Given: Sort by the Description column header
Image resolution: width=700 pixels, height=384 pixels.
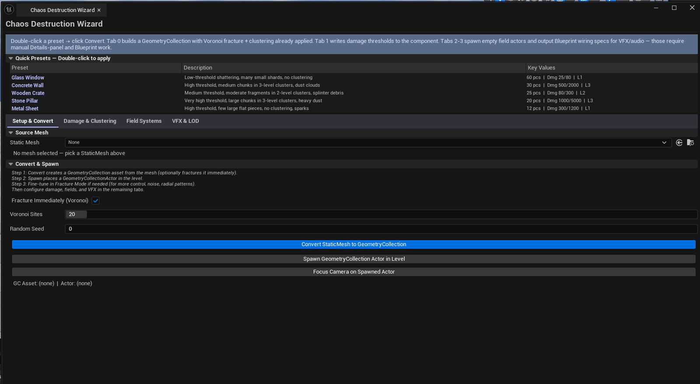Looking at the screenshot, I should (x=353, y=68).
